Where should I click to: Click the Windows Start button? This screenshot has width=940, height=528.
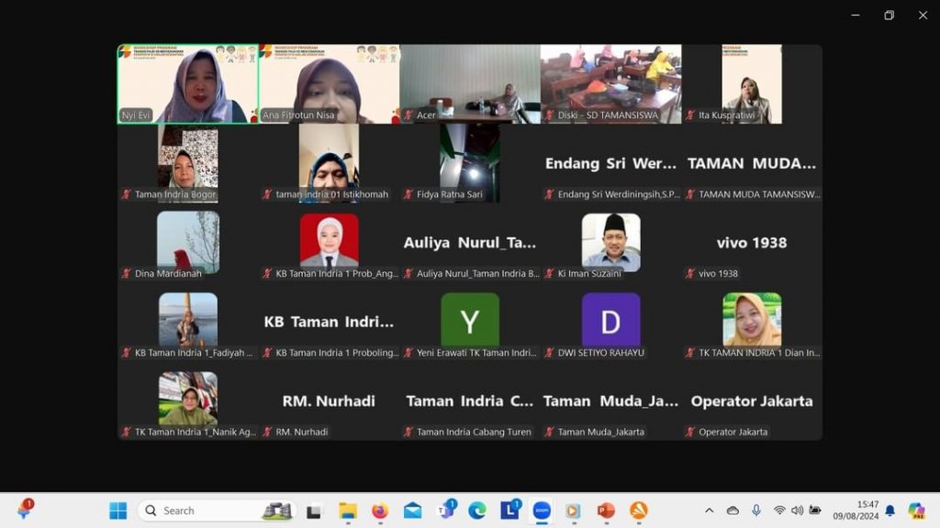point(118,511)
